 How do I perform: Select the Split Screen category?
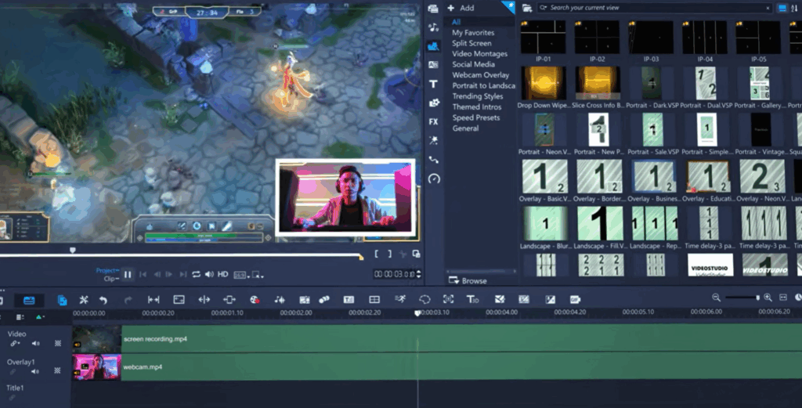click(471, 43)
